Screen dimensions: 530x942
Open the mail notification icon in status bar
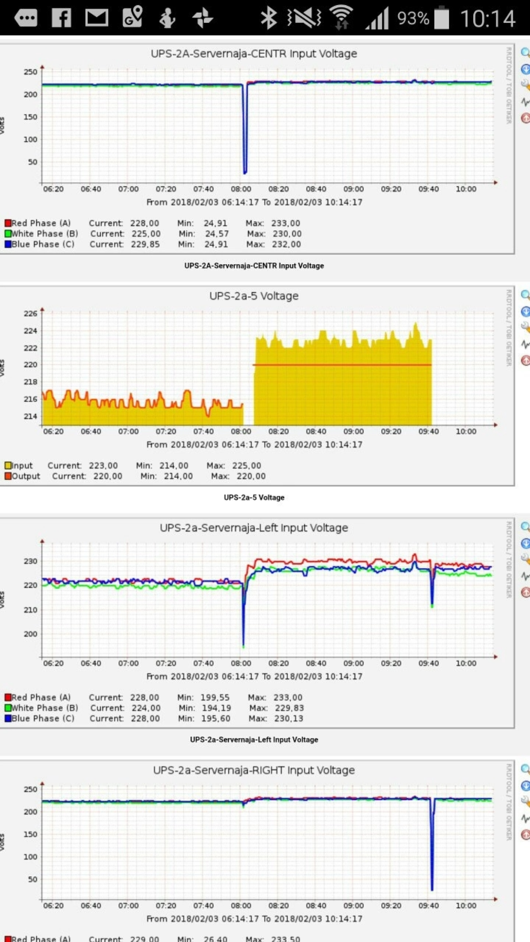click(97, 18)
